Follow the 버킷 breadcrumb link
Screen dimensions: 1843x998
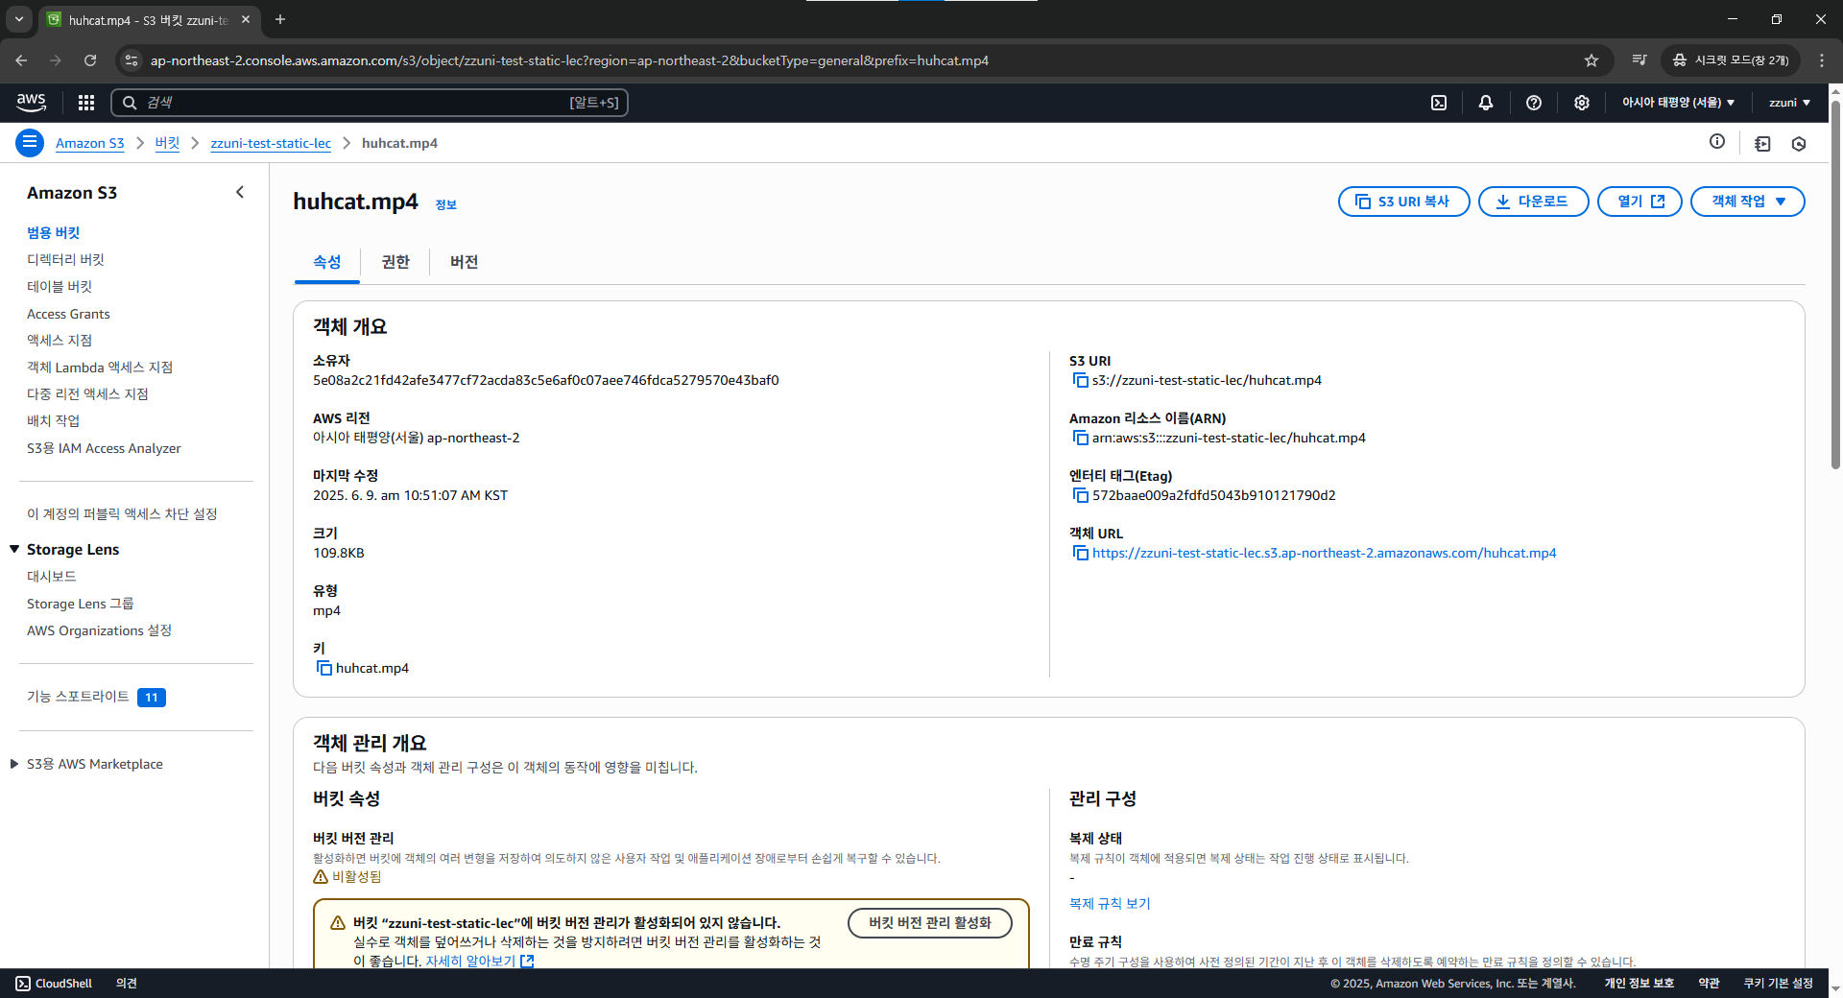click(x=167, y=143)
